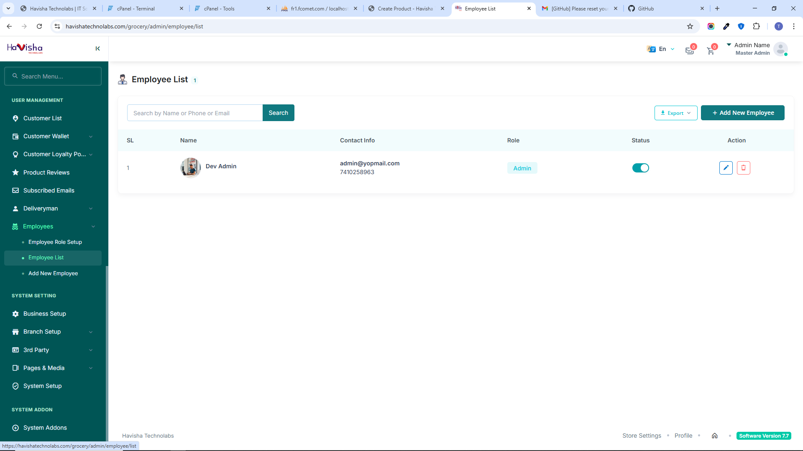
Task: Click the red delete trash icon
Action: [x=743, y=168]
